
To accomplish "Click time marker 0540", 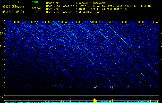I will pyautogui.click(x=156, y=22).
